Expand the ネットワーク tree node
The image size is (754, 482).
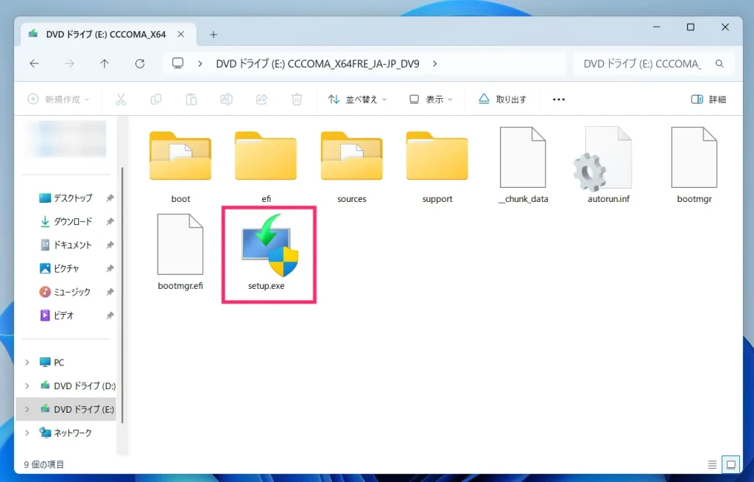[x=27, y=433]
